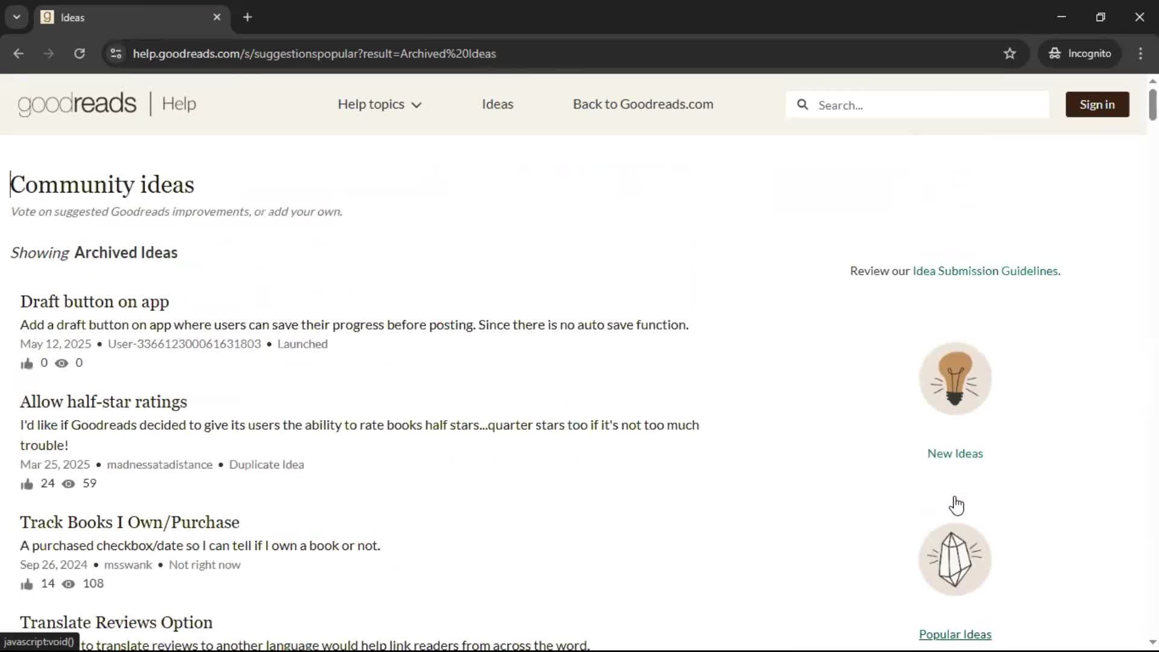Screen dimensions: 1159x652
Task: Click the search magnifier icon
Action: (x=802, y=104)
